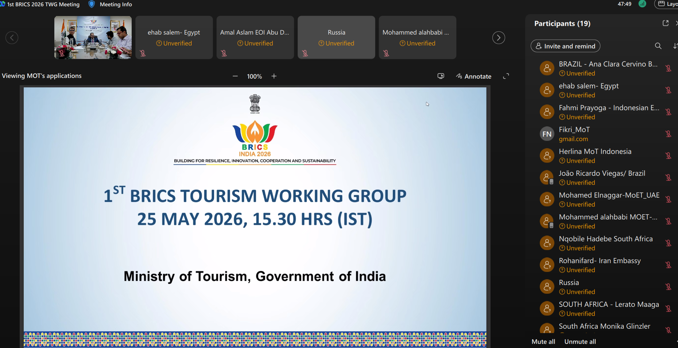Viewport: 678px width, 348px height.
Task: Click the 100% zoom level value
Action: click(254, 76)
